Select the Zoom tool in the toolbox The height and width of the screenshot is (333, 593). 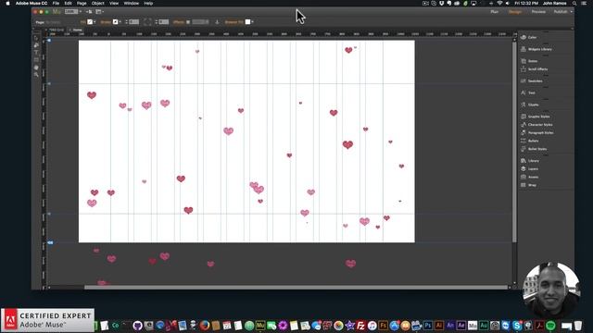click(x=36, y=74)
